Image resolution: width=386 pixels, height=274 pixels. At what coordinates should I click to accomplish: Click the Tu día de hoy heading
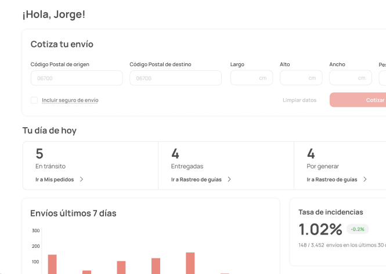(x=49, y=131)
